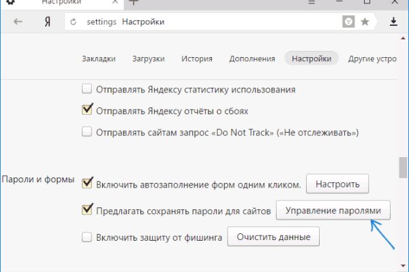
Task: Enable Включить защиту от фишинга checkbox
Action: tap(87, 237)
